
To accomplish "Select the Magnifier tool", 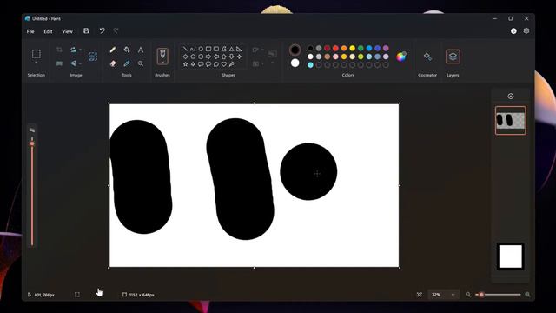I will (141, 63).
